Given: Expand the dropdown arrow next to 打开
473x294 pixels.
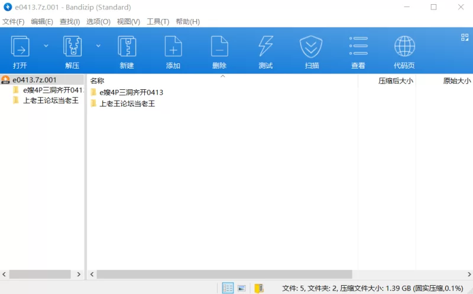Looking at the screenshot, I should (46, 46).
